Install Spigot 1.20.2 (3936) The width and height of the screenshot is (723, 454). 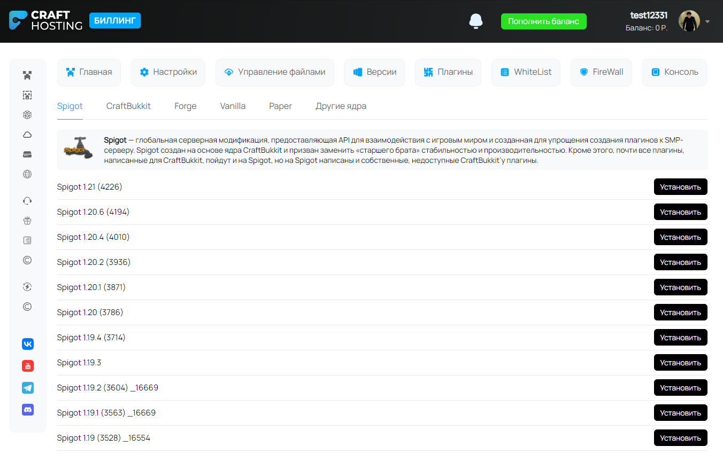coord(681,262)
